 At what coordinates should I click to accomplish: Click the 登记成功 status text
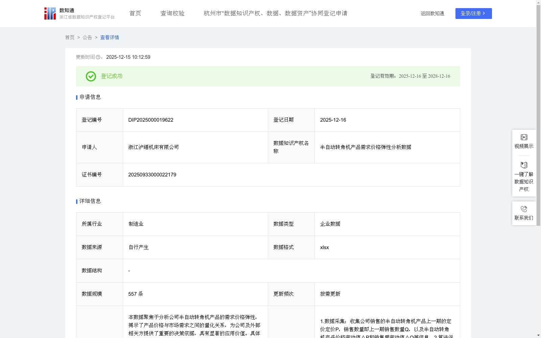tap(112, 76)
